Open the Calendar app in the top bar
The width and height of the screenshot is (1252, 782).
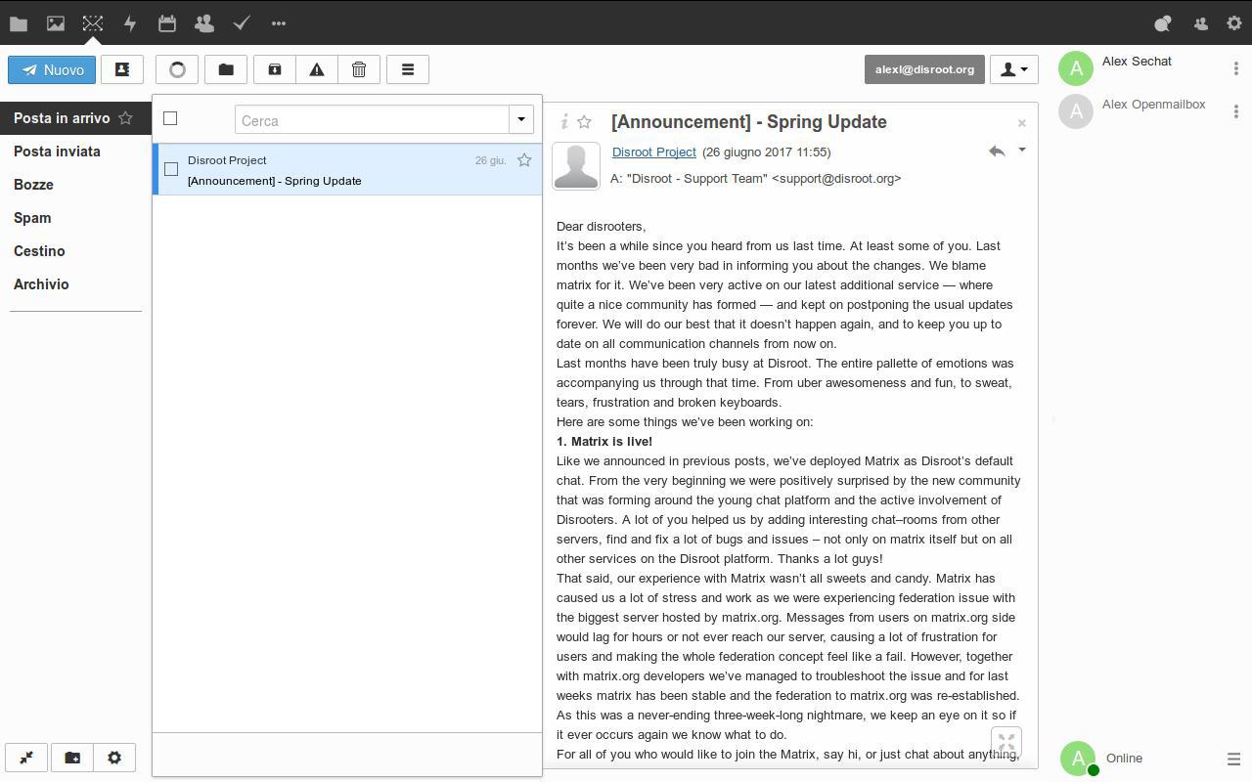pyautogui.click(x=167, y=22)
